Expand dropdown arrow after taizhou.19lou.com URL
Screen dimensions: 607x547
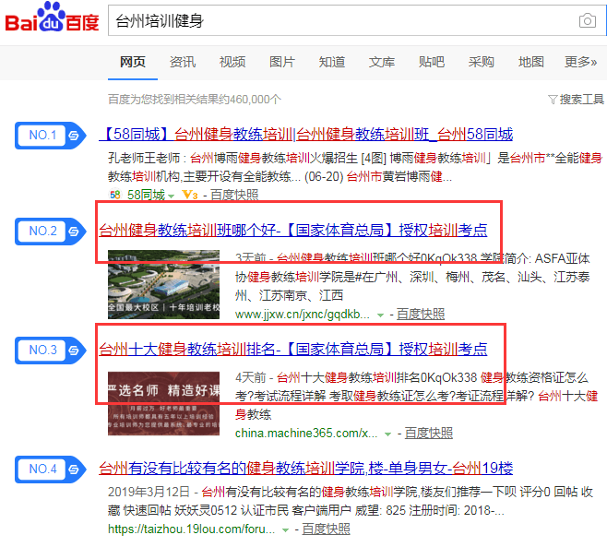point(285,530)
